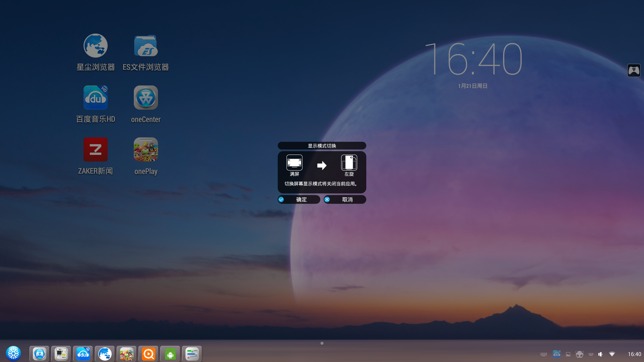Confirm display mode switch with 确定
This screenshot has width=644, height=362.
pos(299,199)
